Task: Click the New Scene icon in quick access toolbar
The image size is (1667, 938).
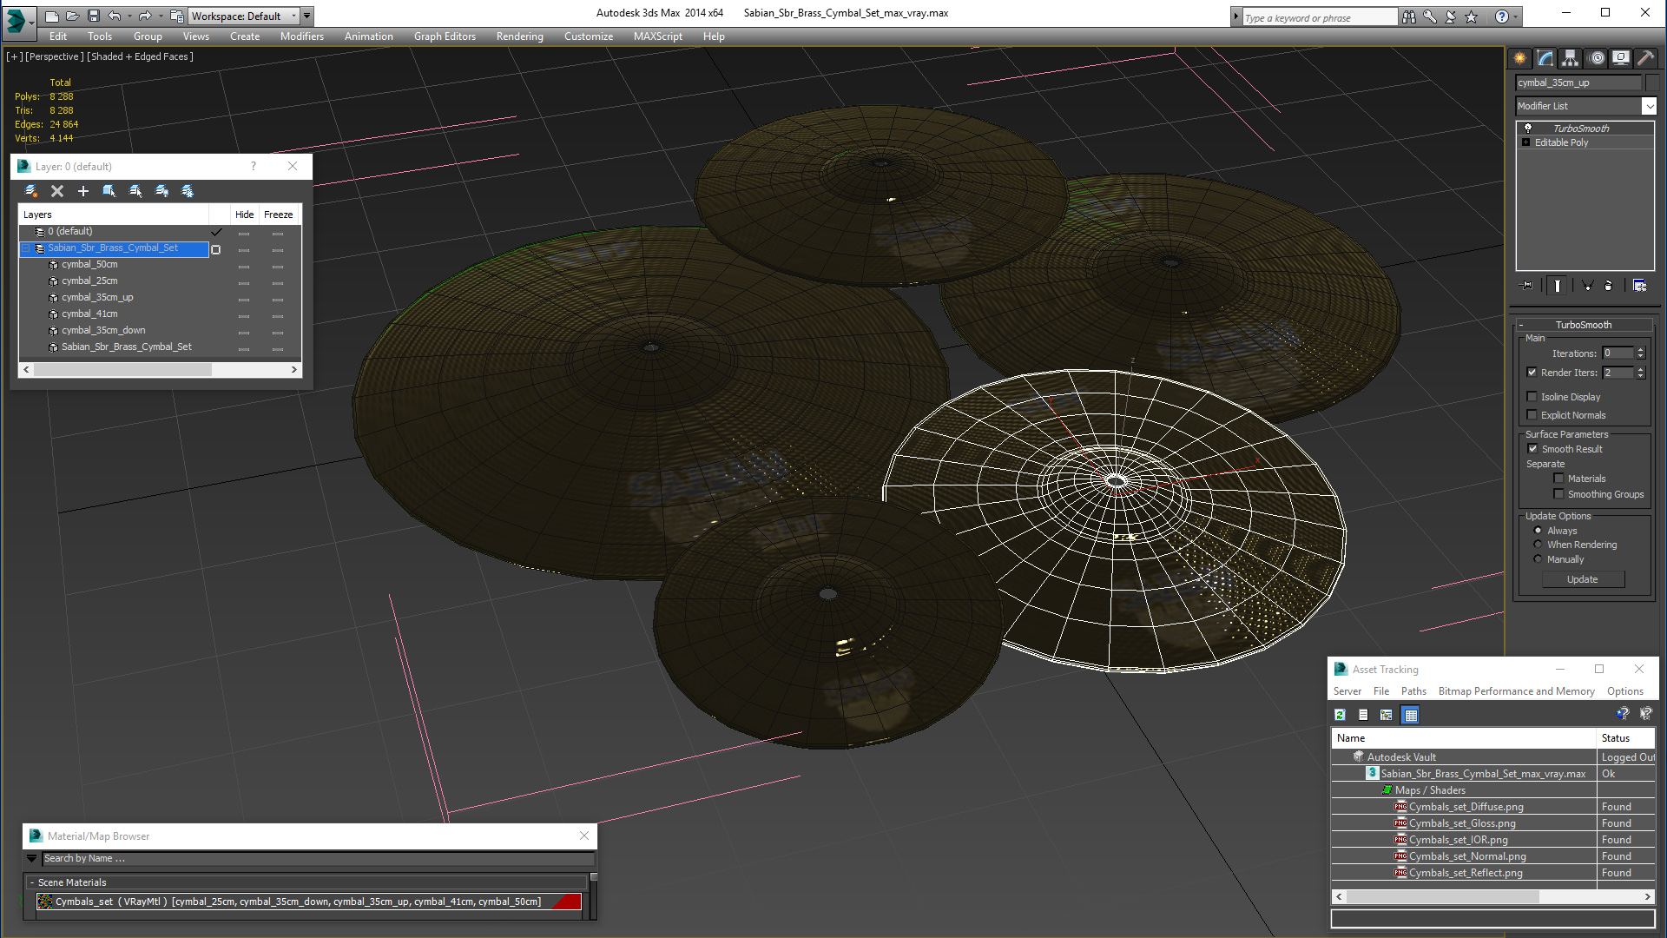Action: coord(52,16)
